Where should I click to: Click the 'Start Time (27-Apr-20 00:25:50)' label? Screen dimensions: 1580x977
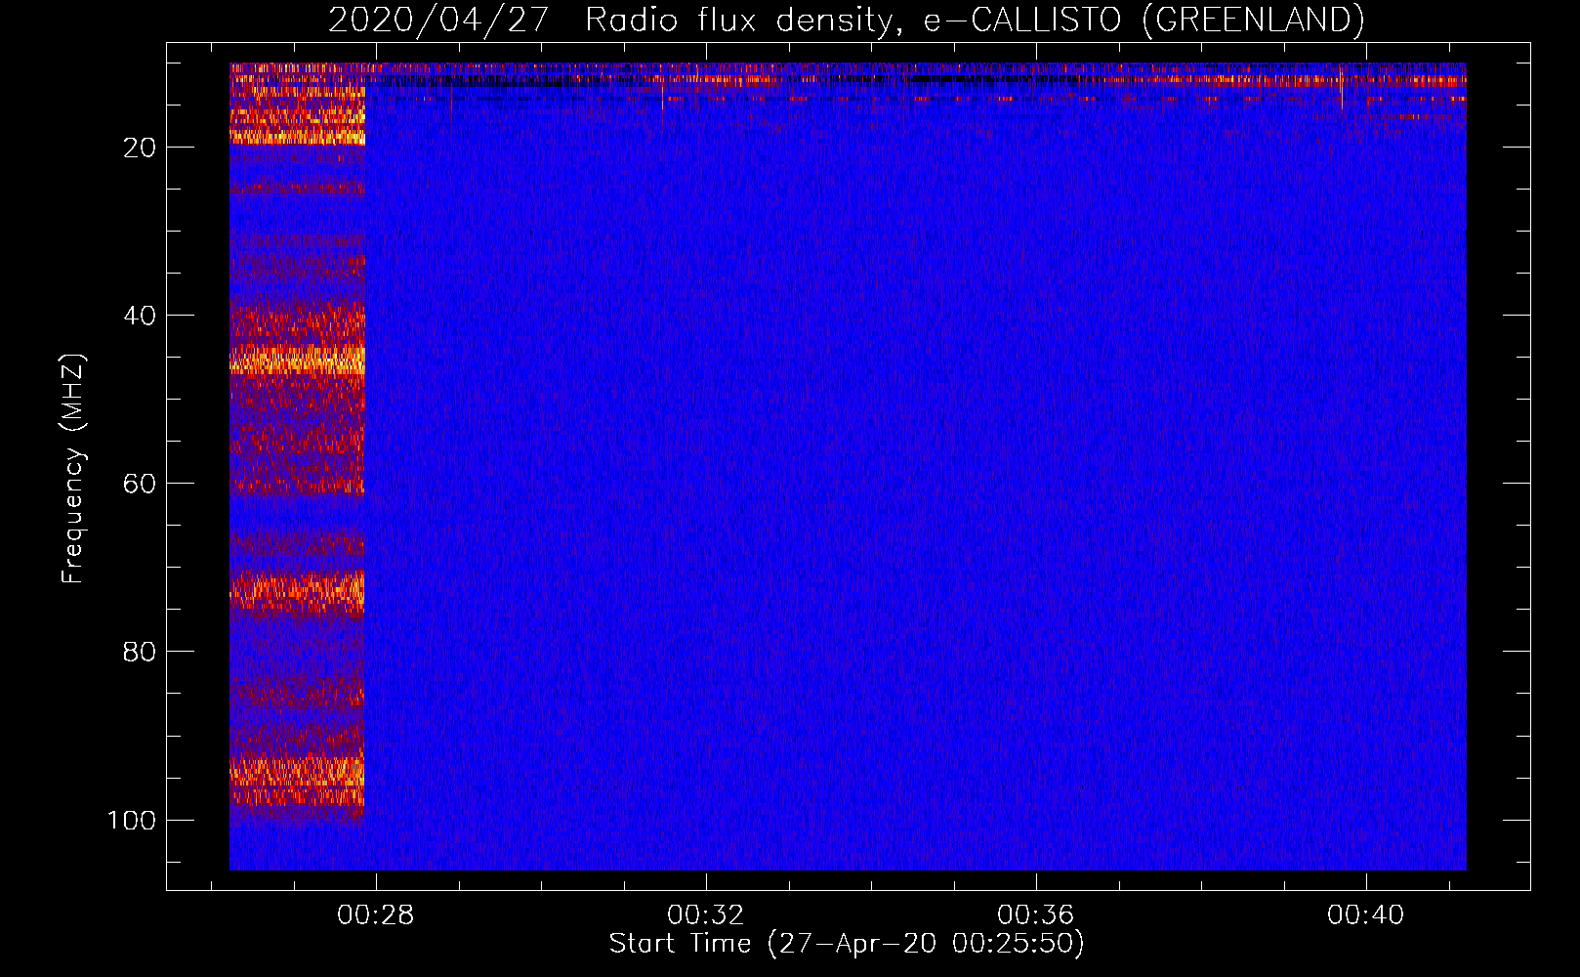tap(847, 944)
